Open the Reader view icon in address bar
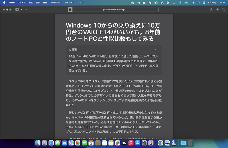Viewport: 228px width, 148px height. 70,10
